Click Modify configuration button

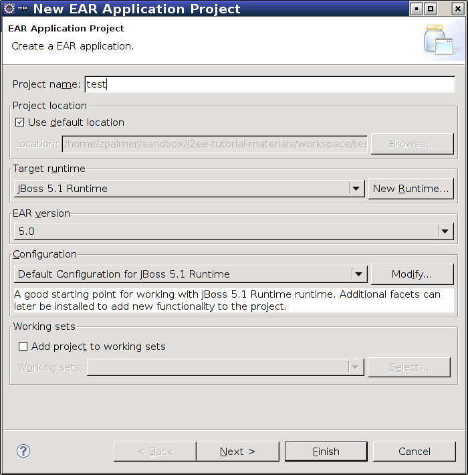(412, 274)
